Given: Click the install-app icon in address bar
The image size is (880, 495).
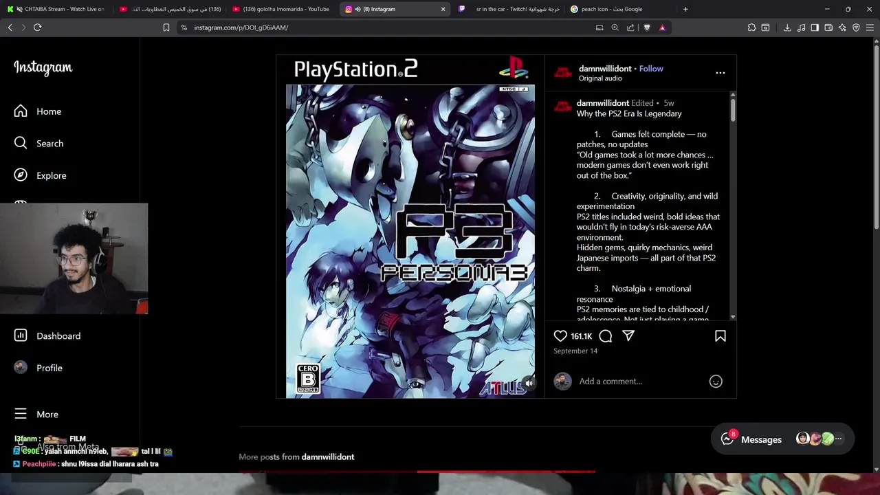Looking at the screenshot, I should [x=599, y=27].
